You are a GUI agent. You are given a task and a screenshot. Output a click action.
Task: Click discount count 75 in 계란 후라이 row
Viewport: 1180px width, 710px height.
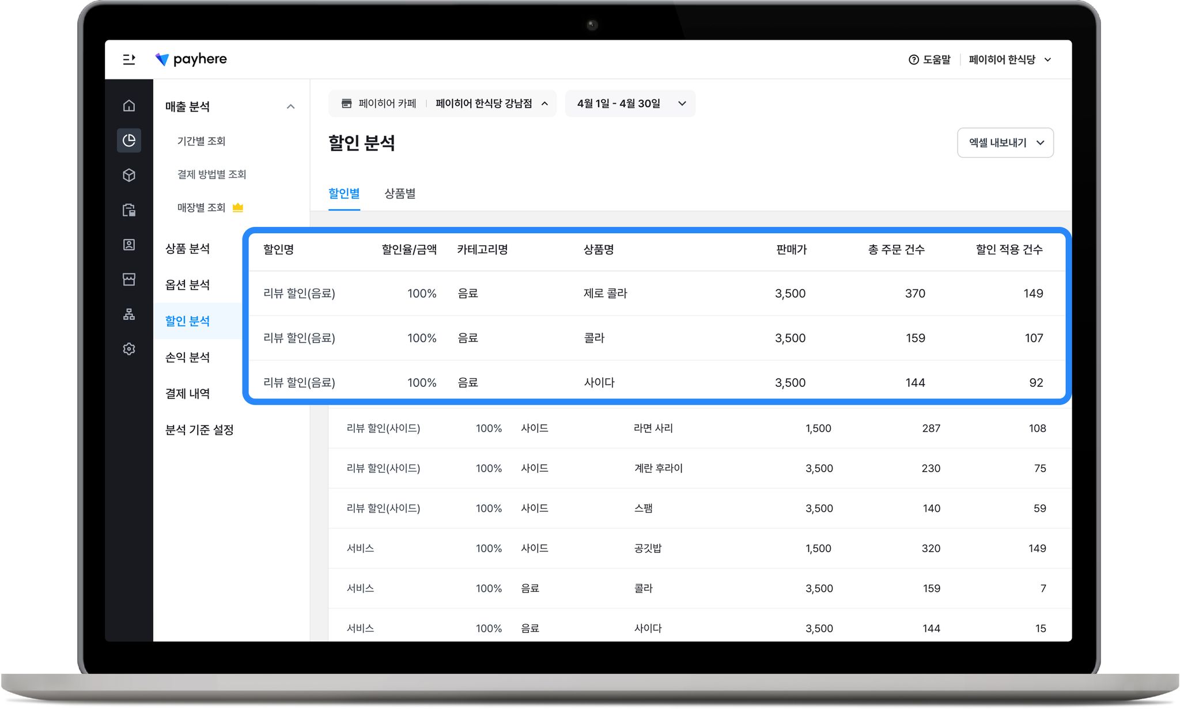click(x=1040, y=468)
